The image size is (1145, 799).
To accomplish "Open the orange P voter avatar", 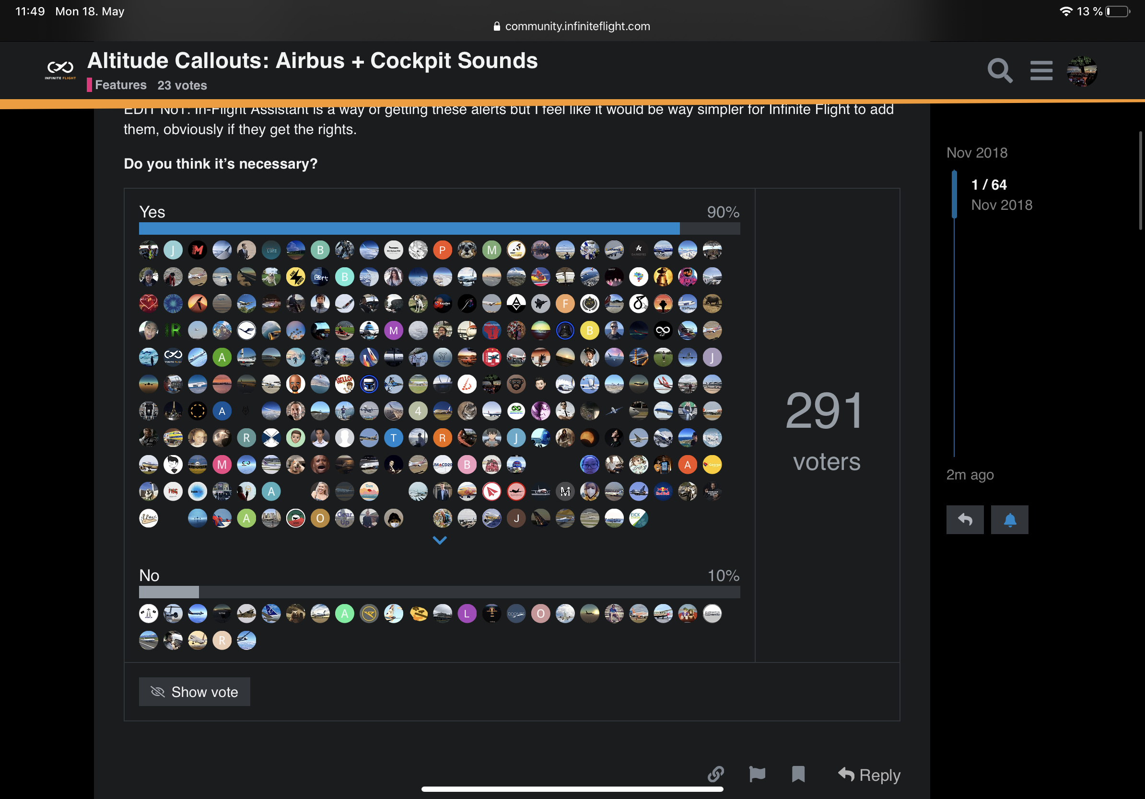I will coord(442,250).
